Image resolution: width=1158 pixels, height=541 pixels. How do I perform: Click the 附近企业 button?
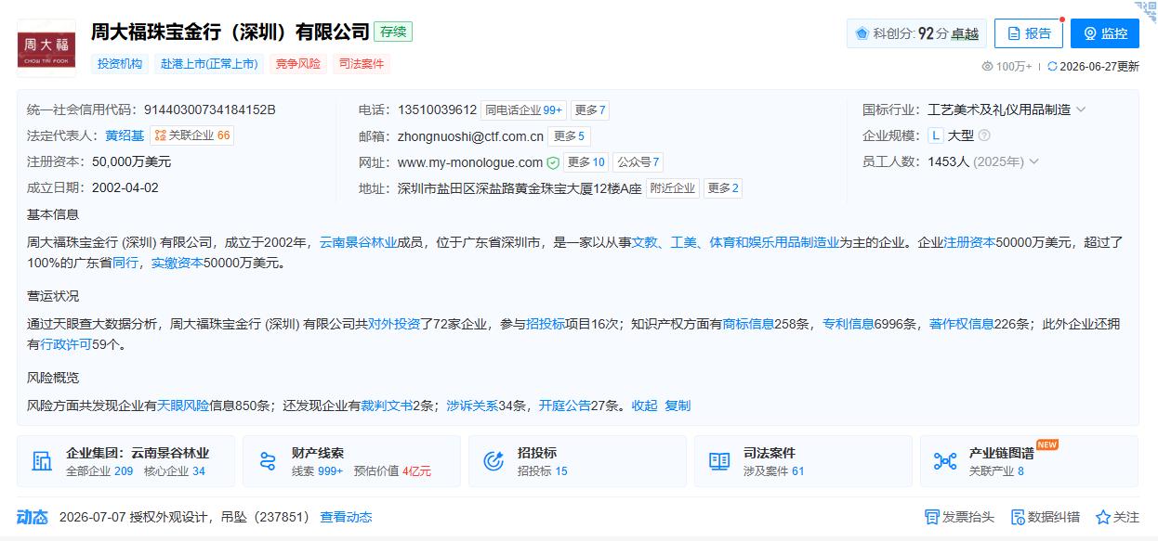pos(673,188)
